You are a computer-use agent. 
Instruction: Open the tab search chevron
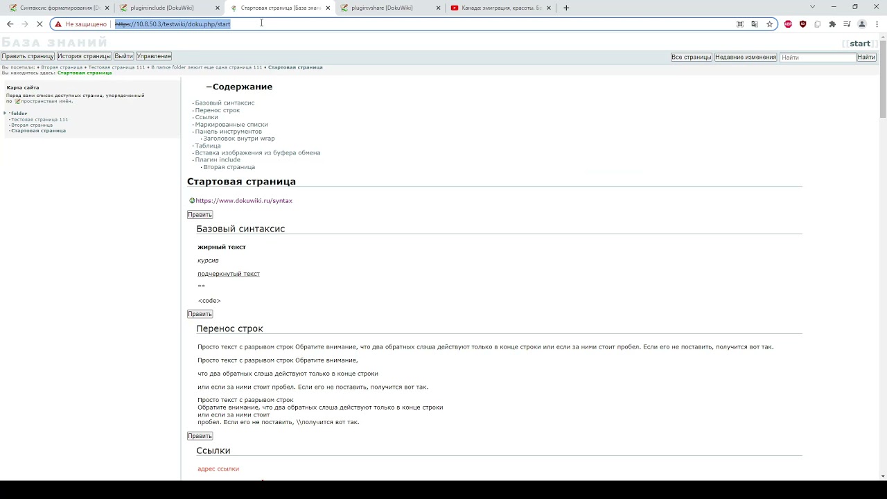click(x=812, y=7)
